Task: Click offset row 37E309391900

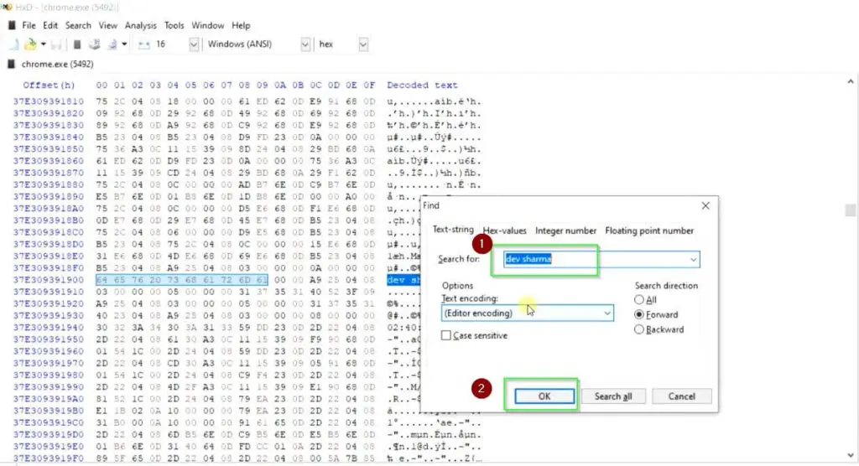Action: click(48, 280)
